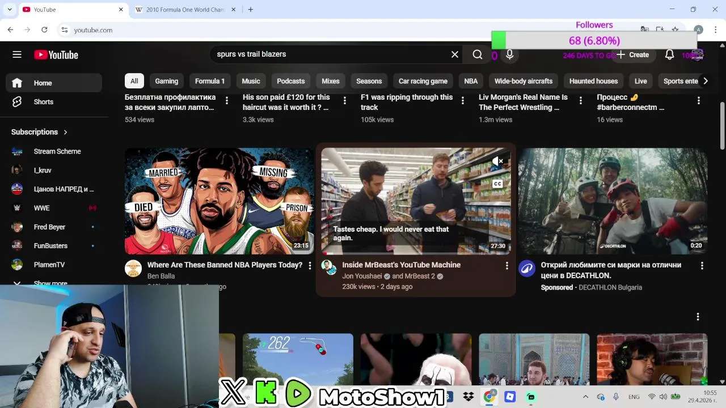The image size is (726, 408).
Task: Reload the page in Chrome
Action: 44,29
